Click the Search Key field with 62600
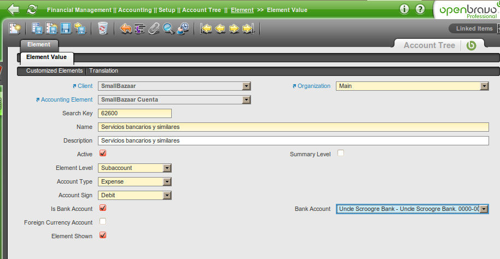 coord(135,114)
